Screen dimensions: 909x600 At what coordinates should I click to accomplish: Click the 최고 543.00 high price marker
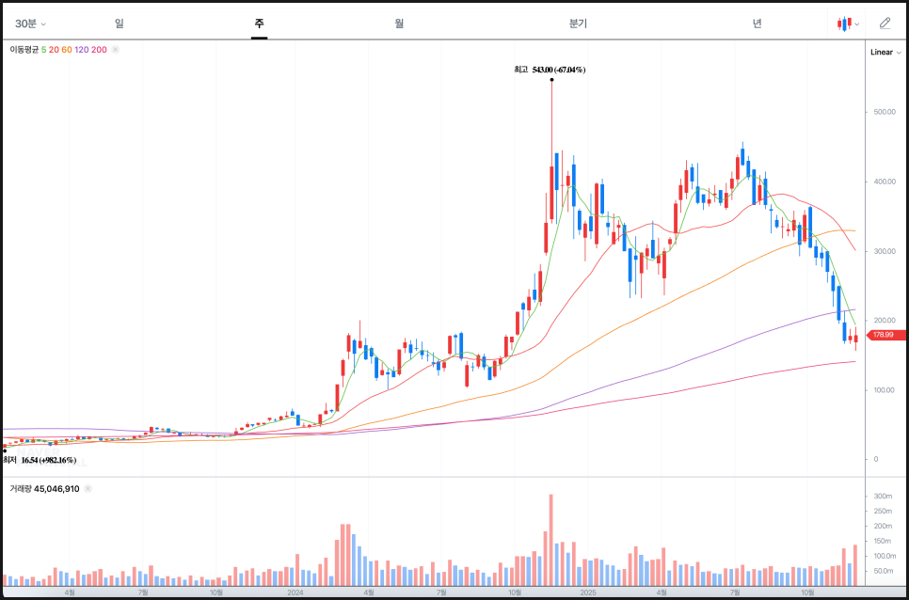pyautogui.click(x=550, y=70)
